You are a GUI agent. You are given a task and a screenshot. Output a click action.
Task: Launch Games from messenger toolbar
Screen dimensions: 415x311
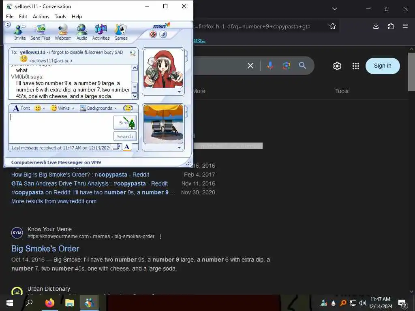click(x=121, y=32)
